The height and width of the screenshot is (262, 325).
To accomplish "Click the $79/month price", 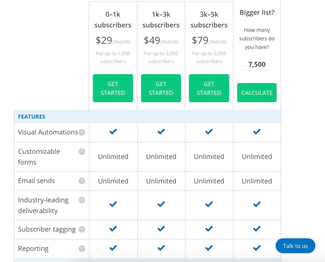I will tap(209, 40).
